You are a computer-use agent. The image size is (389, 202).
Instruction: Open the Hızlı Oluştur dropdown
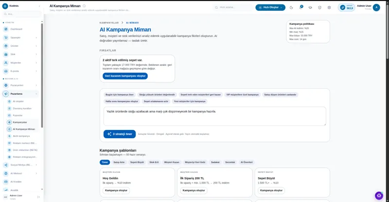point(270,7)
